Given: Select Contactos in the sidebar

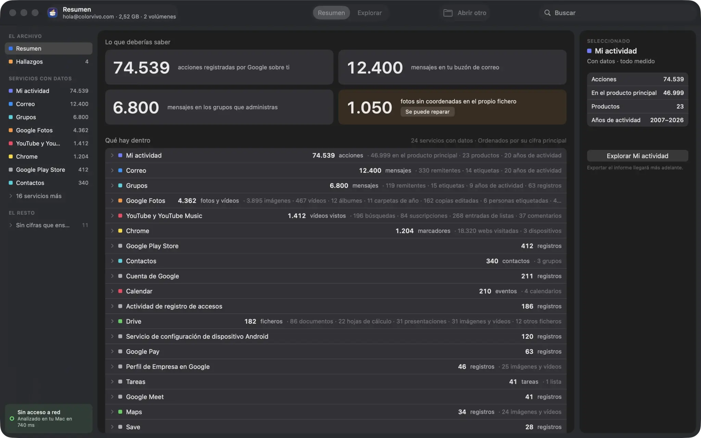Looking at the screenshot, I should pyautogui.click(x=49, y=183).
